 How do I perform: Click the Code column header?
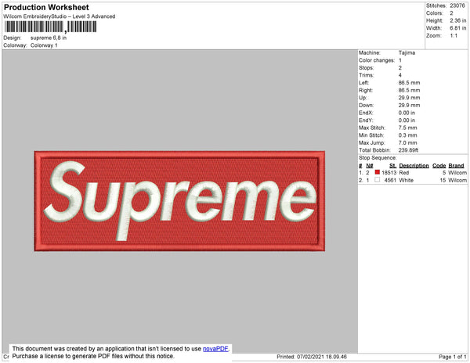[439, 166]
